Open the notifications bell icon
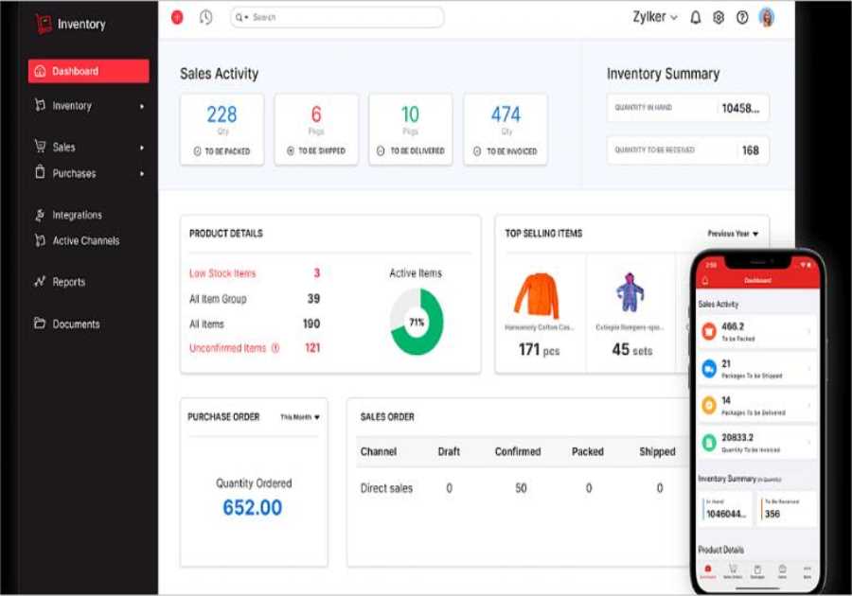Image resolution: width=852 pixels, height=596 pixels. pyautogui.click(x=696, y=17)
